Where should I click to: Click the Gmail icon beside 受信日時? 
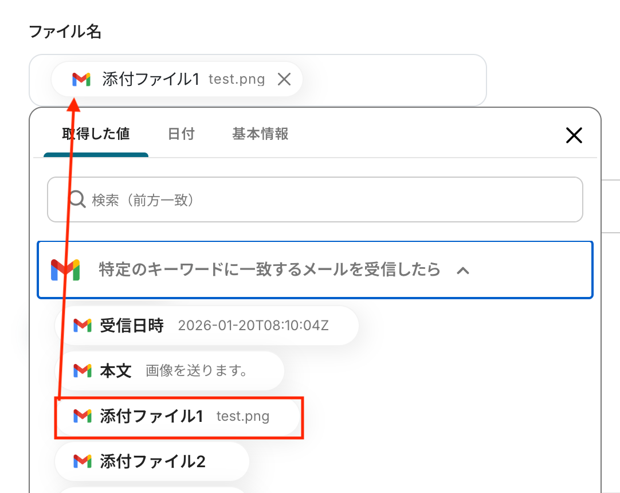click(83, 326)
